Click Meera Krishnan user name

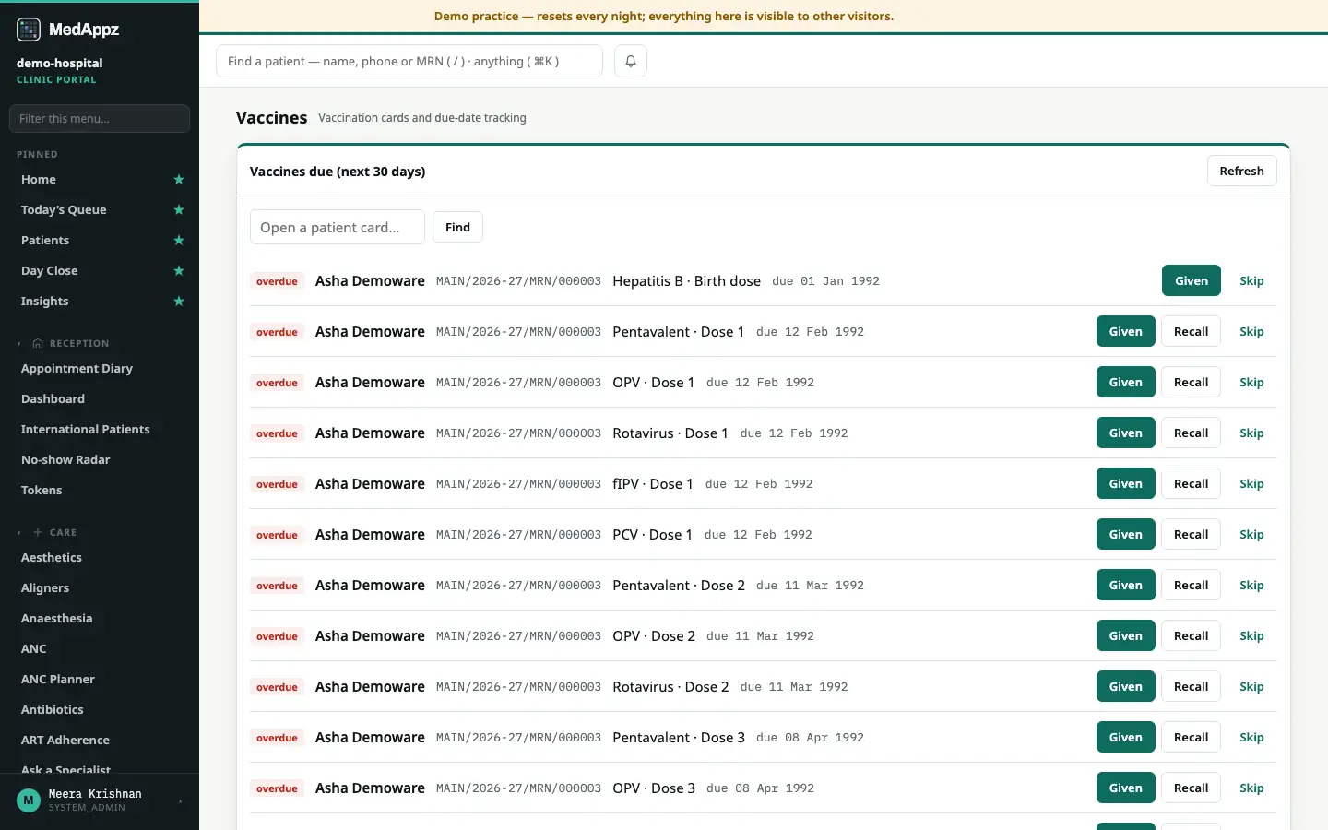[x=95, y=794]
